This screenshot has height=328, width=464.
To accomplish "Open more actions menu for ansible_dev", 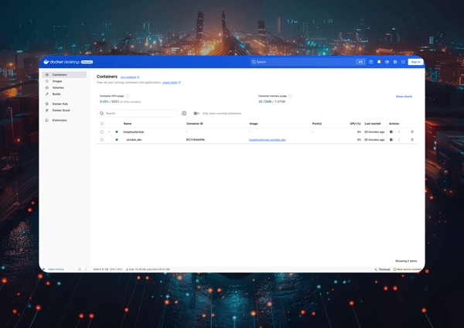I will tap(399, 140).
